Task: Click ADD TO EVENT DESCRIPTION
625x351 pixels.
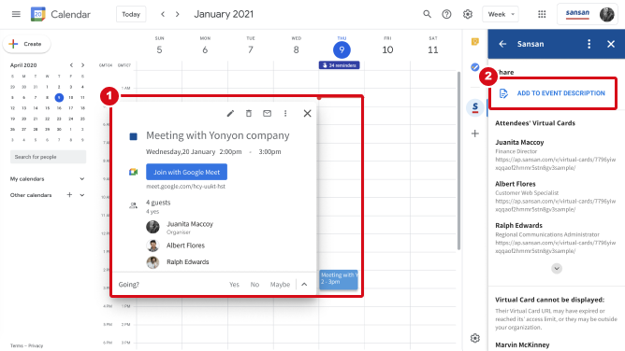Action: 560,93
